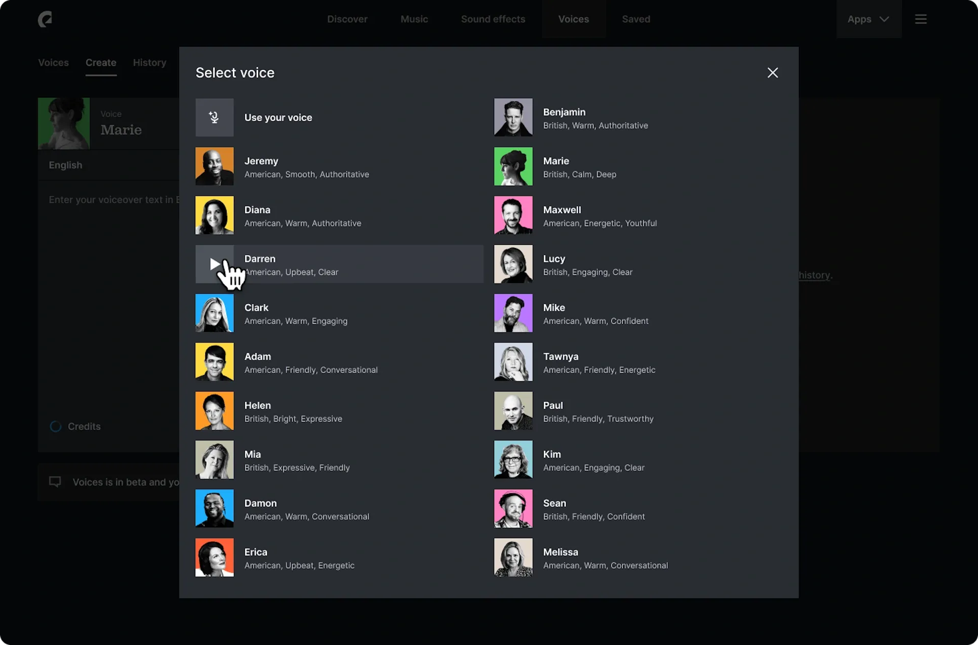Navigate to Sound effects
The image size is (978, 645).
[x=493, y=19]
